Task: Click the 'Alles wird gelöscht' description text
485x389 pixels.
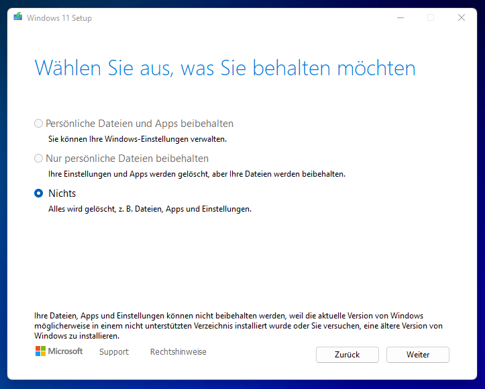Action: click(150, 209)
